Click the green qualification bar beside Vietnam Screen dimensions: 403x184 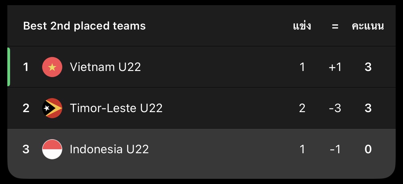(9, 67)
